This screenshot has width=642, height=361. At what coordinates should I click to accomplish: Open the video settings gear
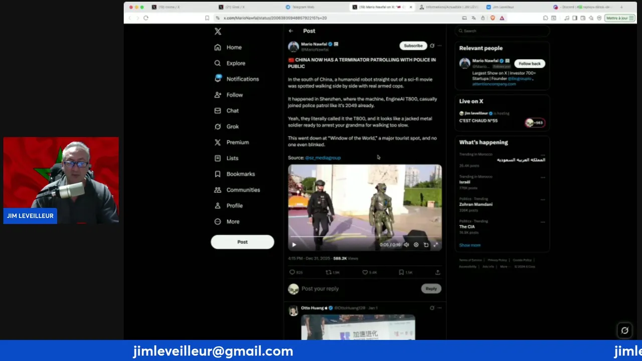(416, 245)
